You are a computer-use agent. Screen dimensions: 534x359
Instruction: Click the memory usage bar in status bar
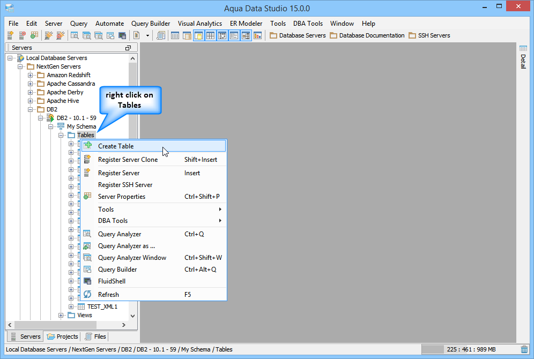coord(470,349)
